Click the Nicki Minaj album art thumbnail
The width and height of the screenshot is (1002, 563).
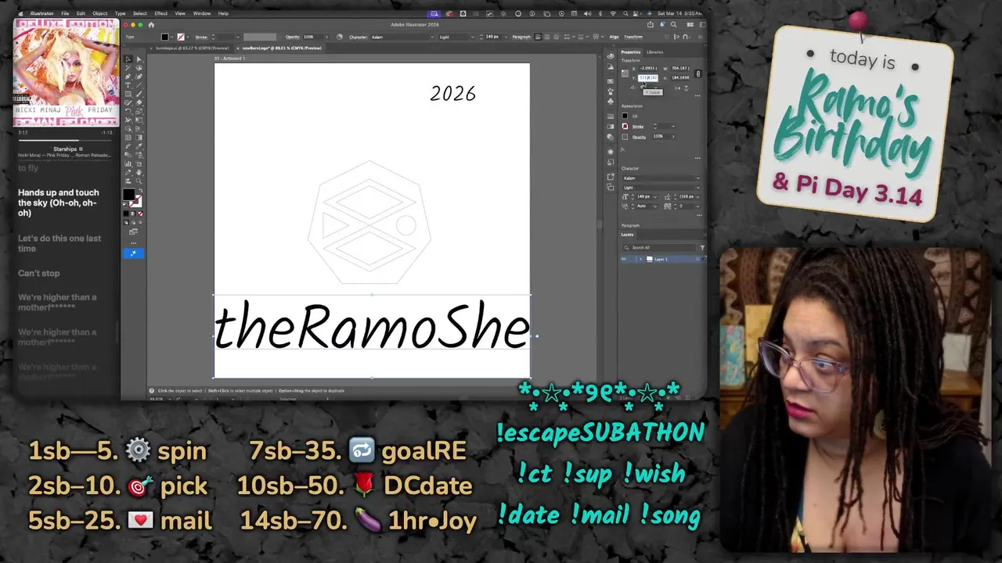click(67, 73)
